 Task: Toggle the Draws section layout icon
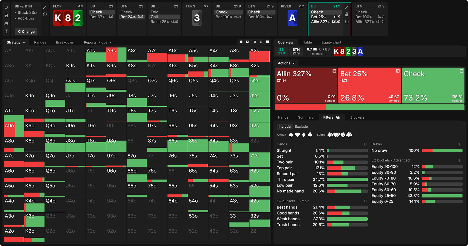(x=460, y=144)
